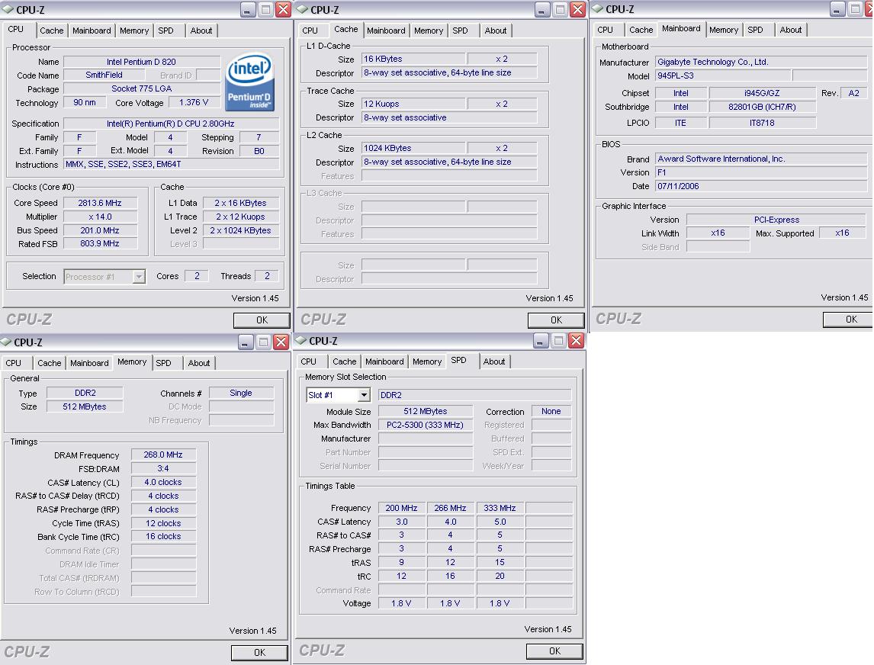Click CPU-Z title icon in Motherboard window
The image size is (874, 665).
click(x=597, y=9)
